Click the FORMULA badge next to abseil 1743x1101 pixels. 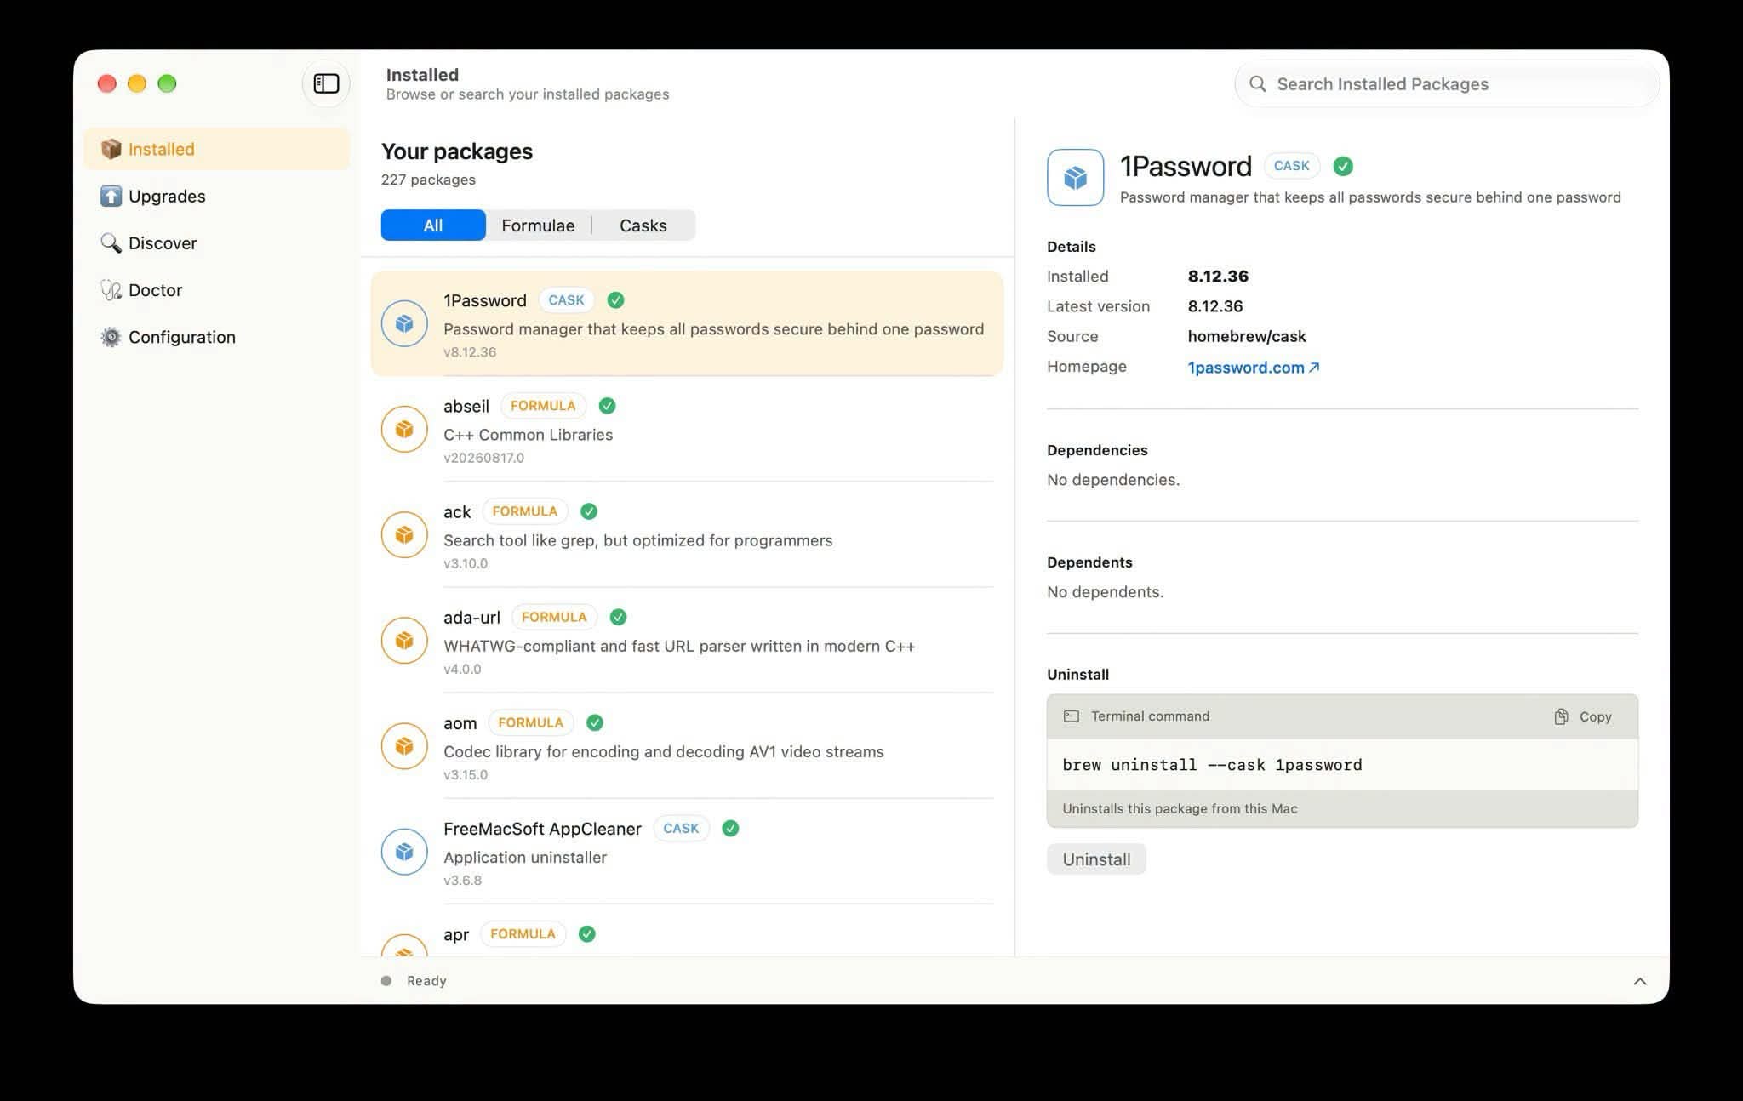pos(543,406)
